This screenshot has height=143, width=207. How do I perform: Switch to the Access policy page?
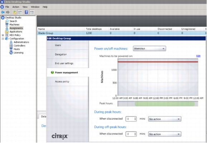coord(68,82)
